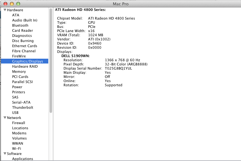
Task: Open Diagnostics in the sidebar
Action: coord(22,36)
